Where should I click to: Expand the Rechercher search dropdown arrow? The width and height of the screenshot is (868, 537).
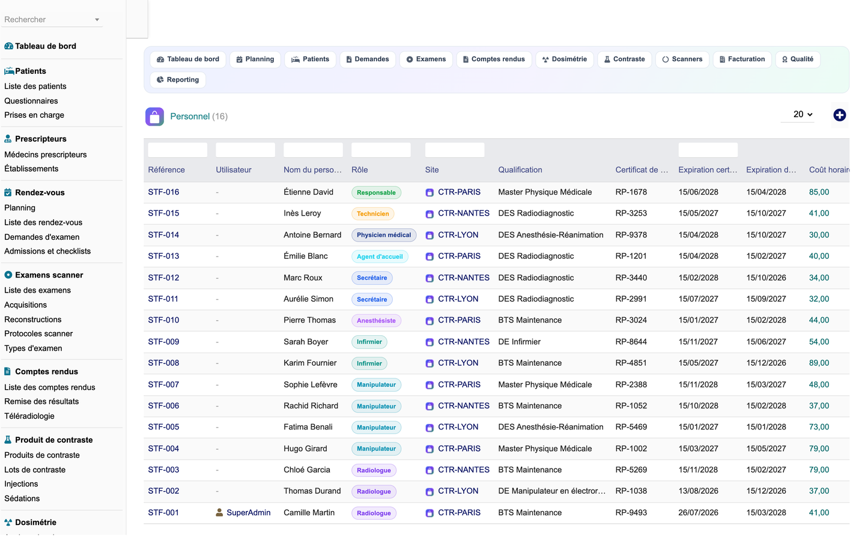point(97,20)
